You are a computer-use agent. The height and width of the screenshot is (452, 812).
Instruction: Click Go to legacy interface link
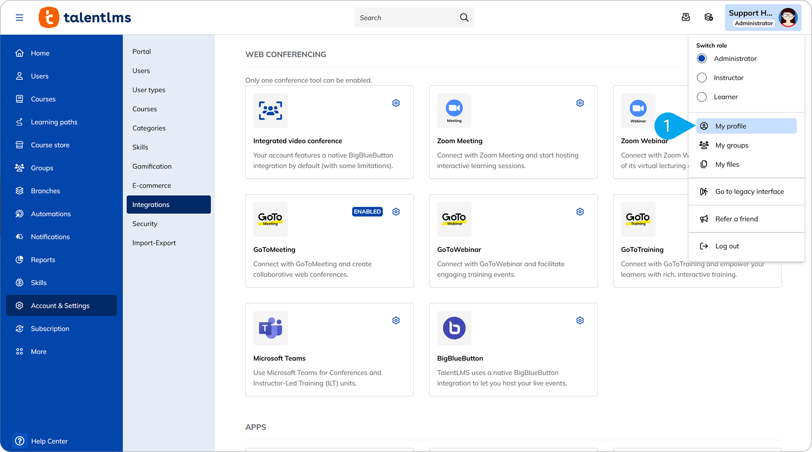click(x=749, y=191)
